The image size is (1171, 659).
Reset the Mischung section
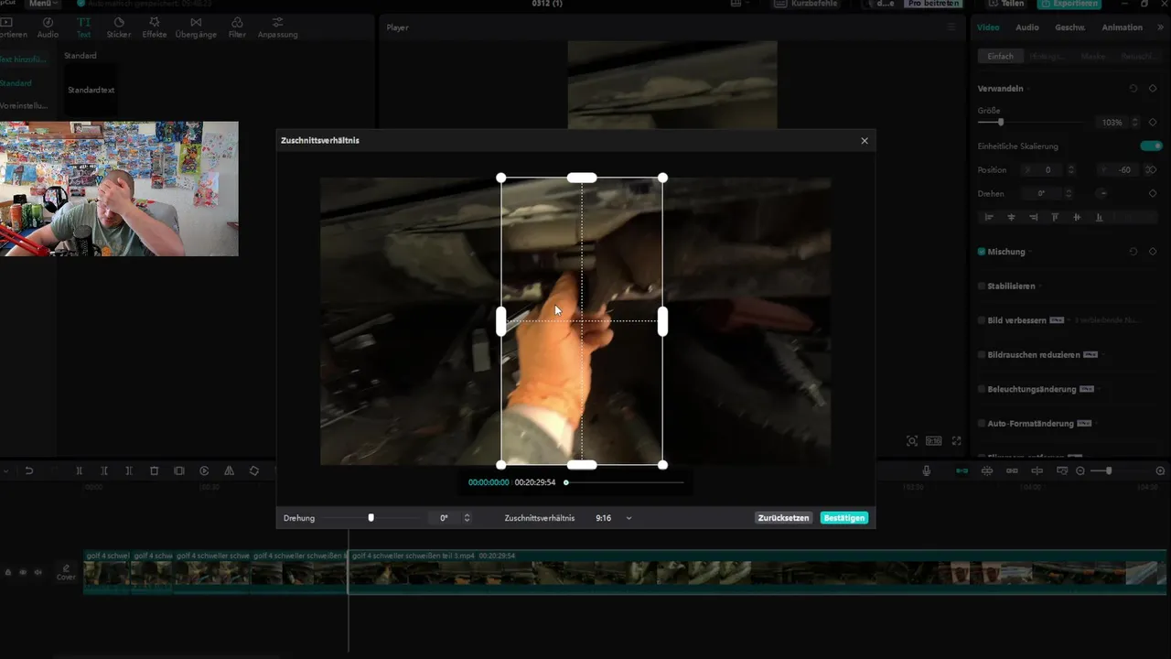point(1133,252)
